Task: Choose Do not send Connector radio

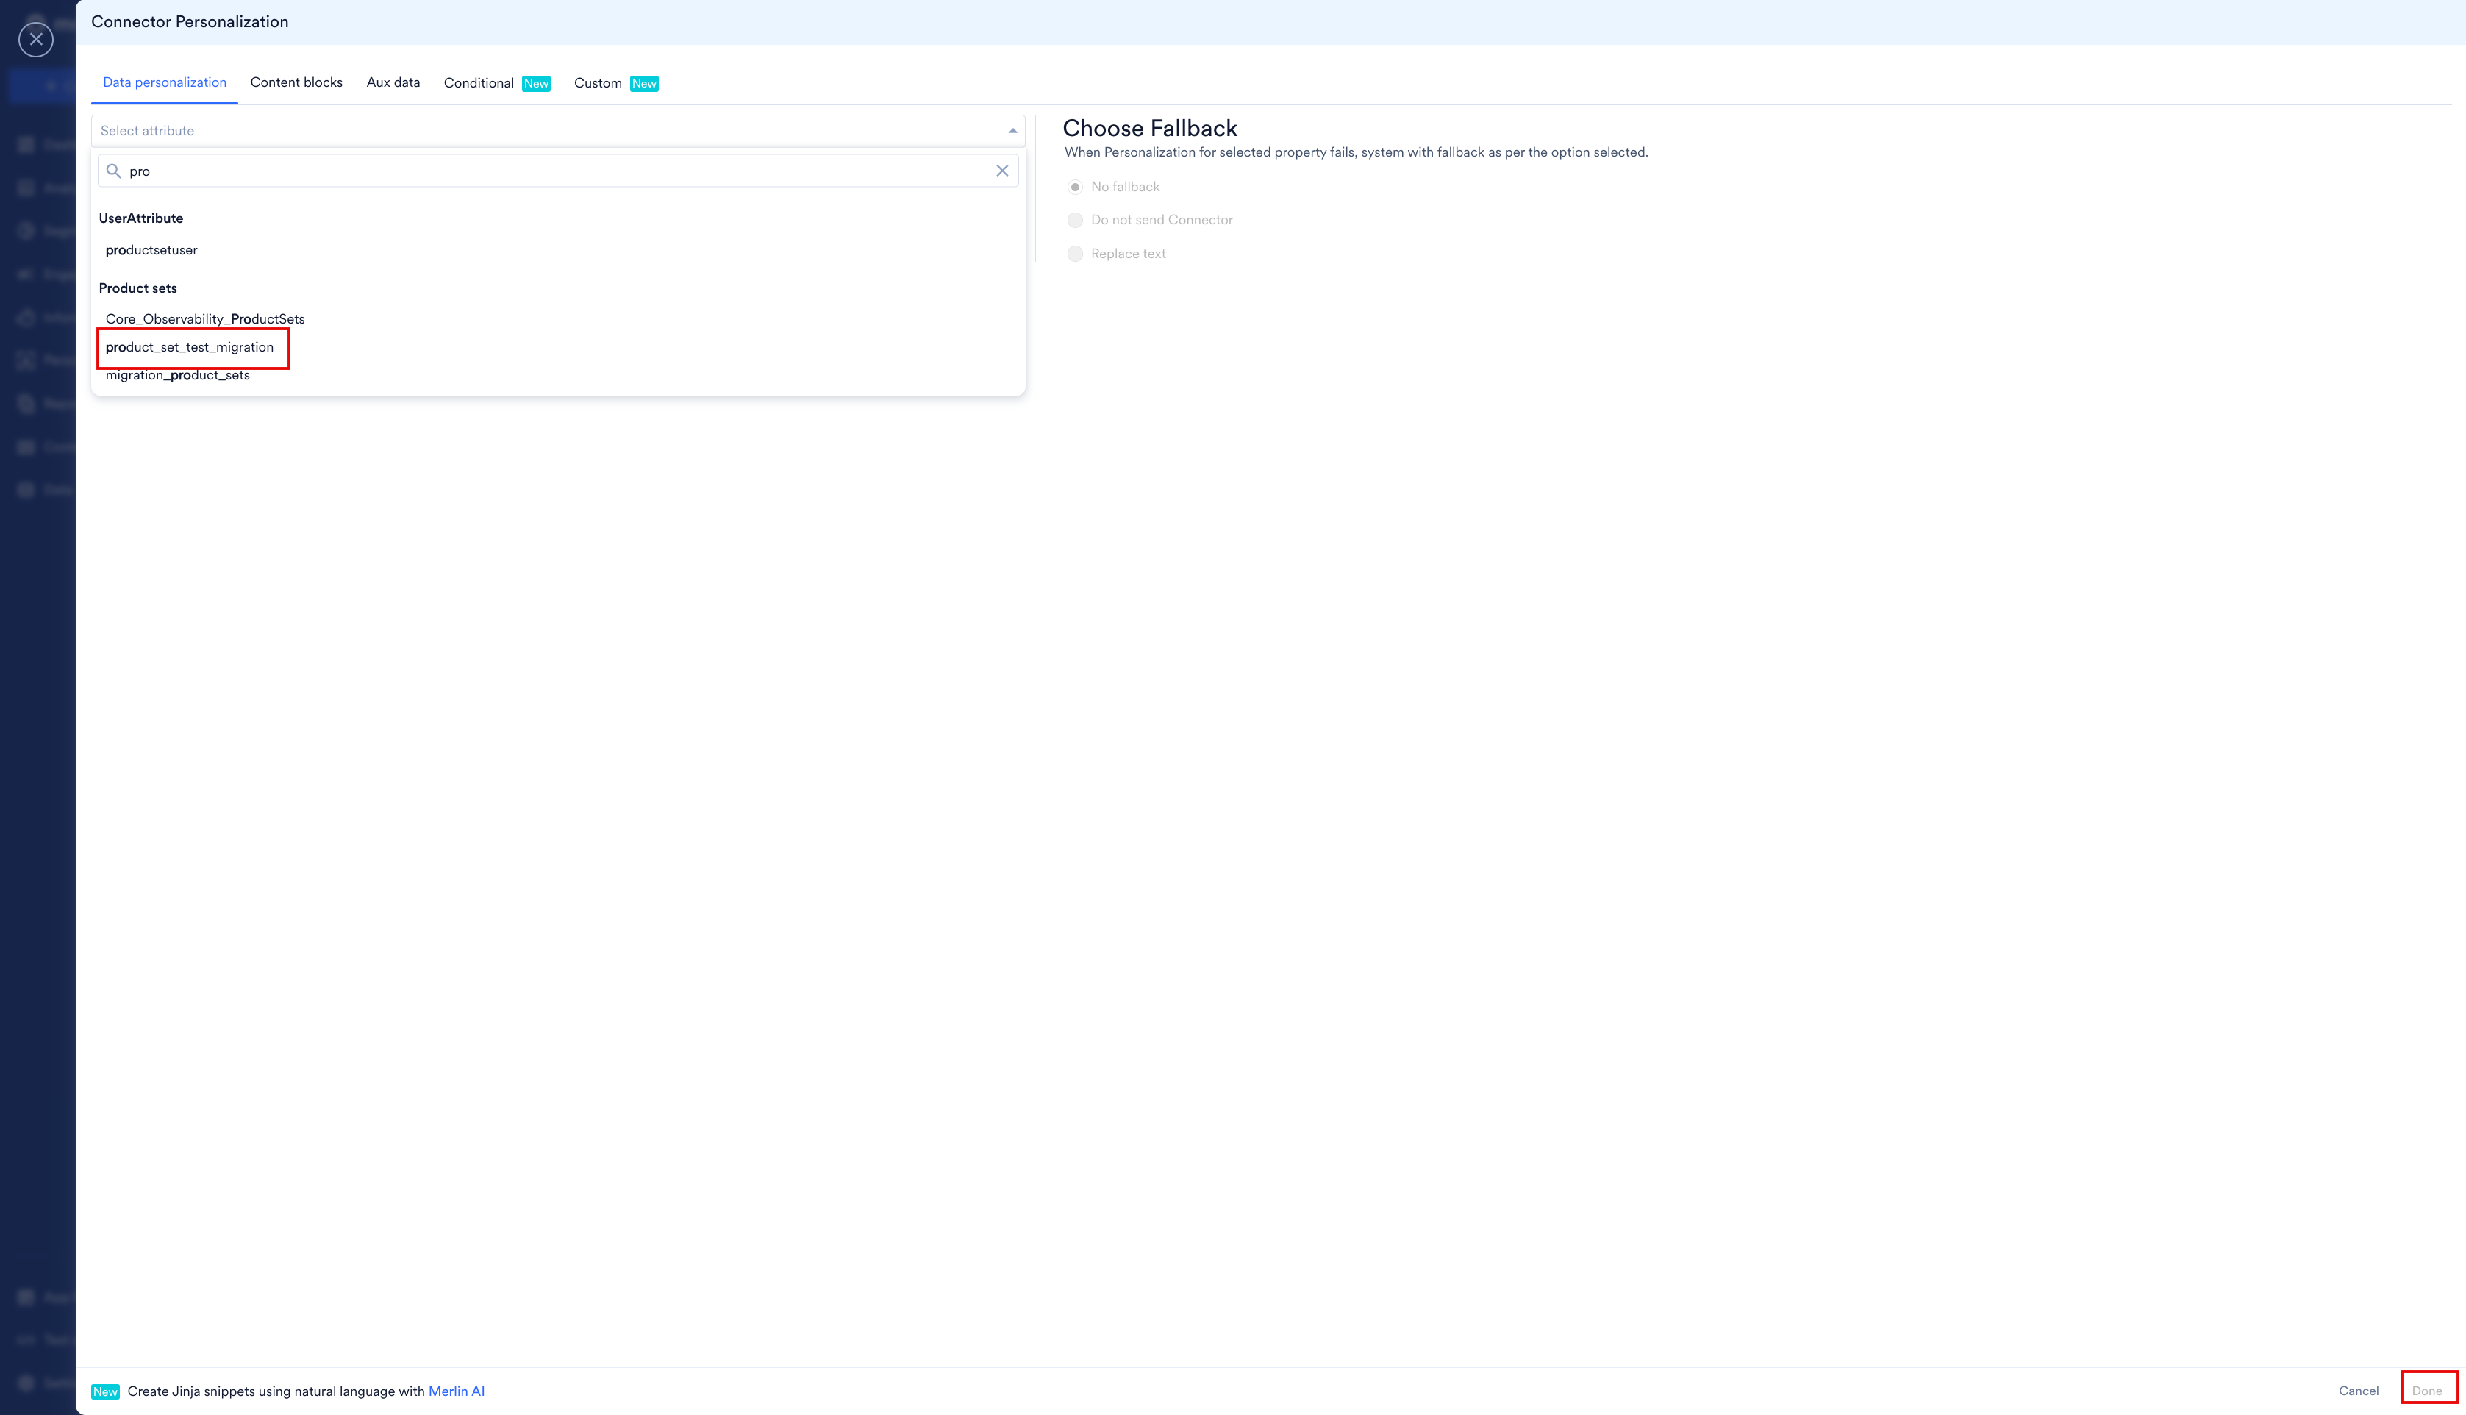Action: pyautogui.click(x=1075, y=220)
